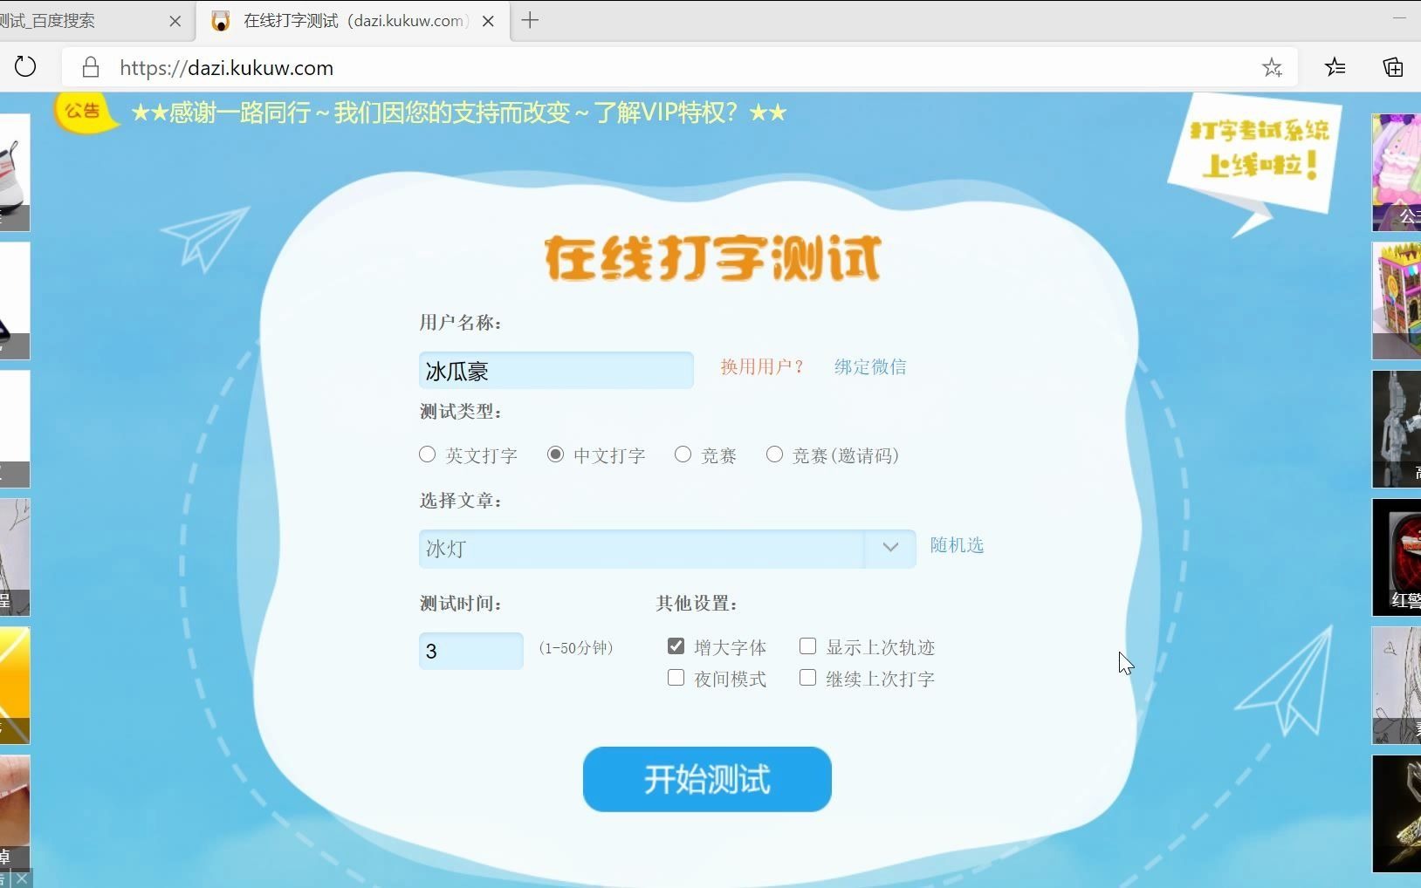Screen dimensions: 1421x888
Task: Open the sneaker ad thumbnail on left
Action: (x=15, y=172)
